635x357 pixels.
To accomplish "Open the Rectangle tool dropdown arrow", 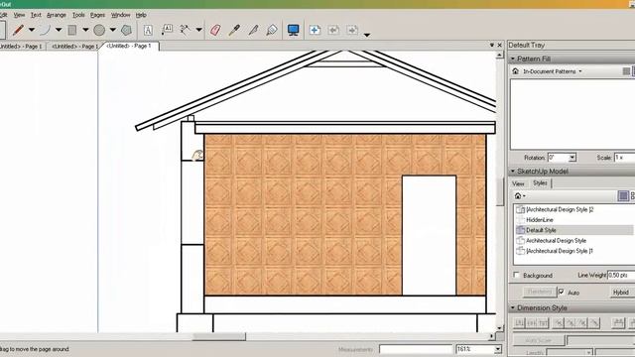I will (x=85, y=30).
